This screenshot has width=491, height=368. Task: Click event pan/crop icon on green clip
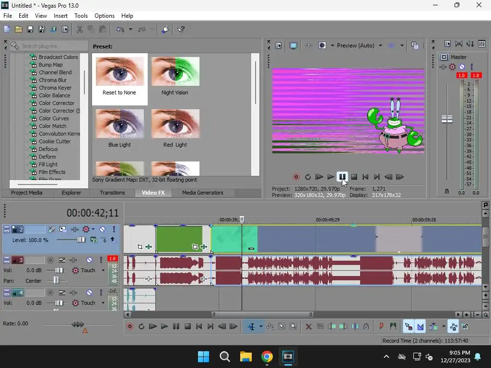click(195, 247)
